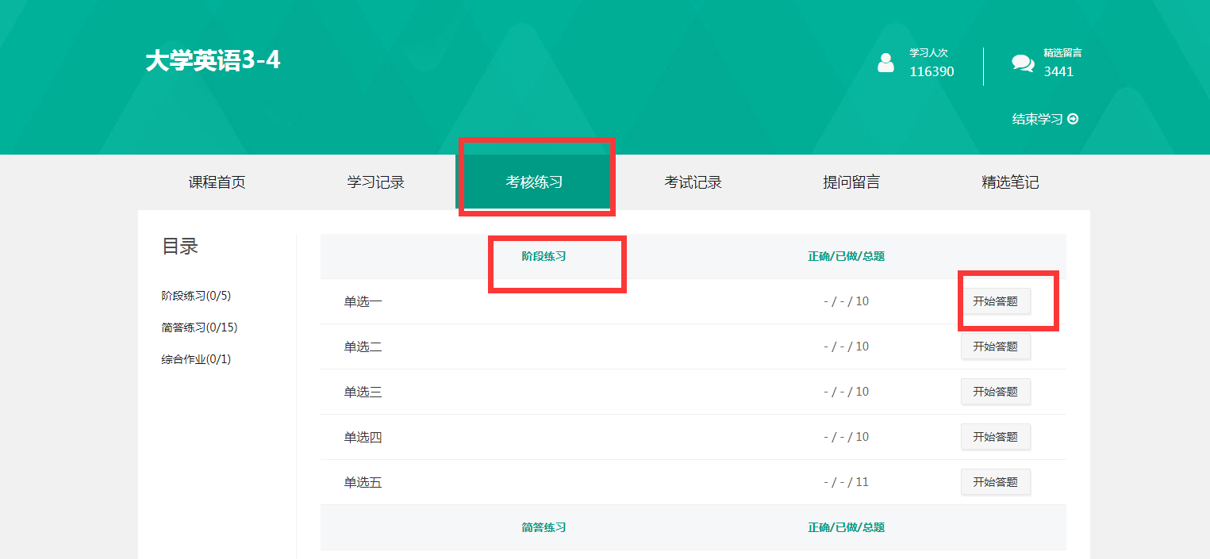Click 开始答题 for 单选二
Image resolution: width=1210 pixels, height=559 pixels.
[996, 347]
